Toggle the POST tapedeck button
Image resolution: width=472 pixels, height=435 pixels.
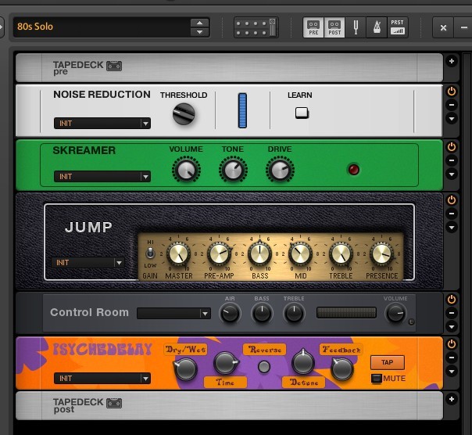334,27
